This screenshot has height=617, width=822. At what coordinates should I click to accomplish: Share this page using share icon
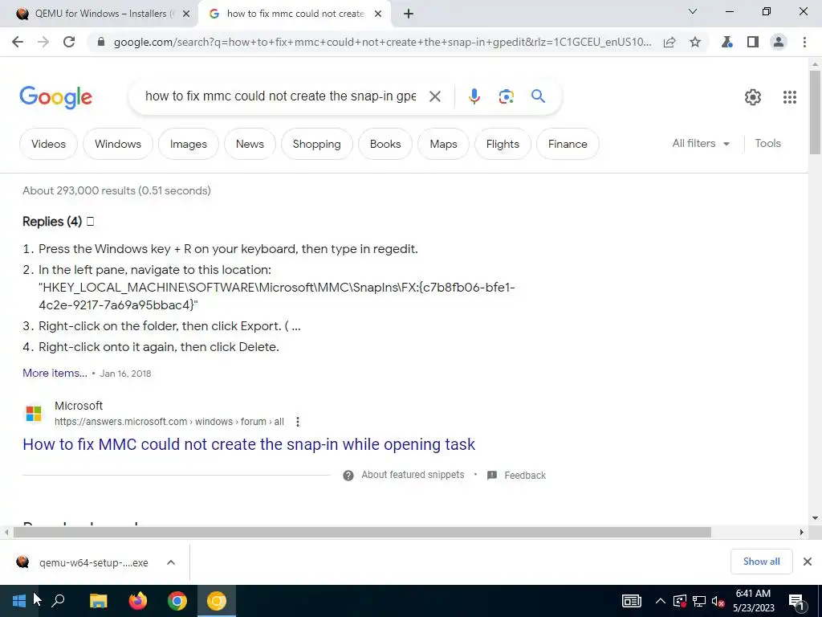(669, 42)
